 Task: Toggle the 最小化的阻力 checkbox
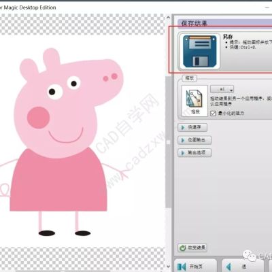point(213,113)
